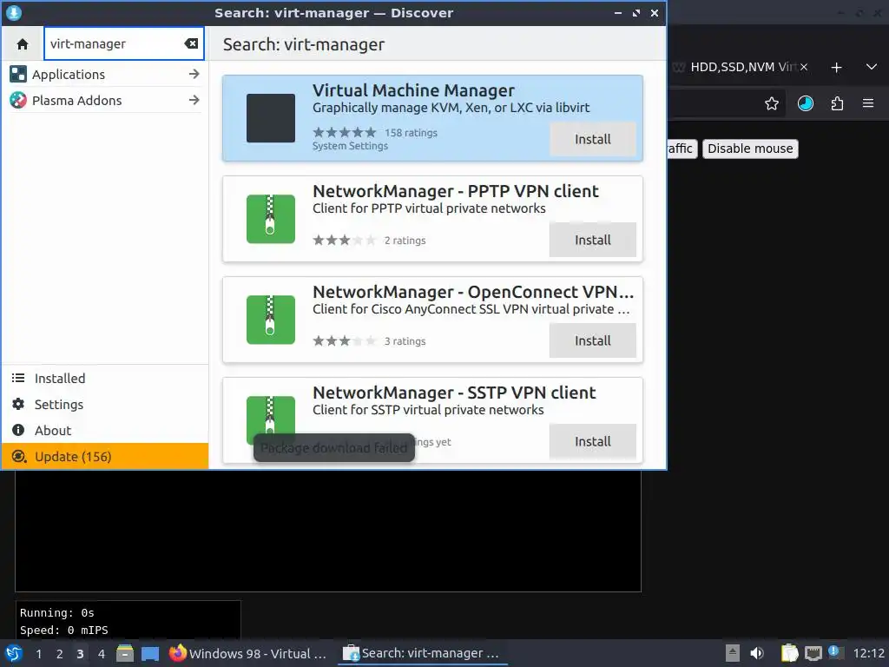Switch to Windows 98 Firefox task

coord(247,653)
